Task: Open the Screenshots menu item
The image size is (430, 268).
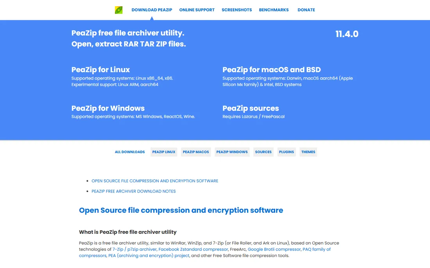Action: point(236,10)
